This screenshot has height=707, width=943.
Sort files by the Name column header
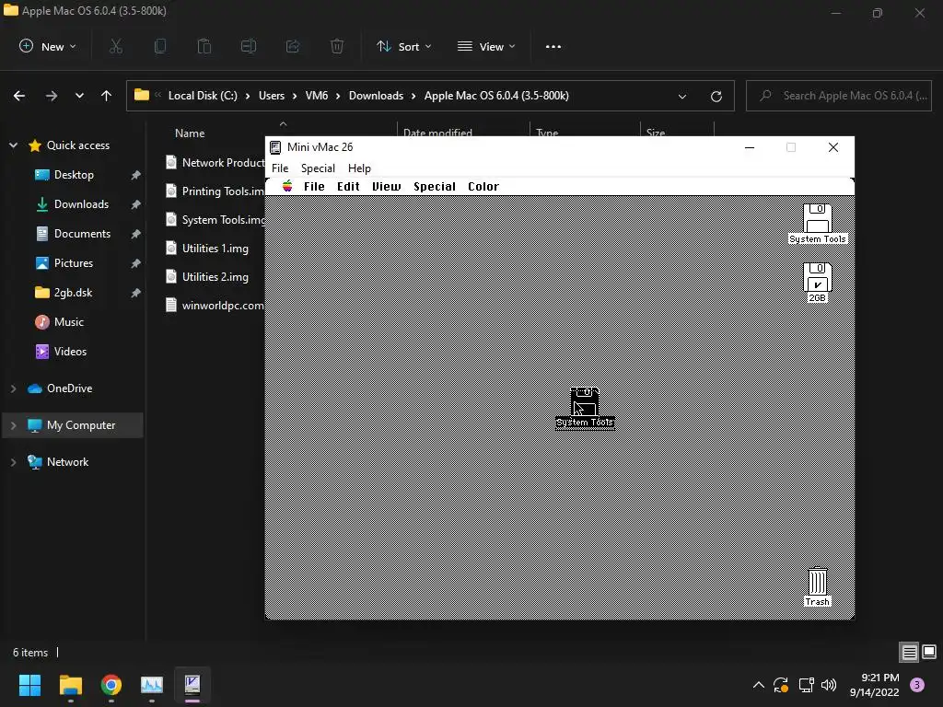(190, 133)
